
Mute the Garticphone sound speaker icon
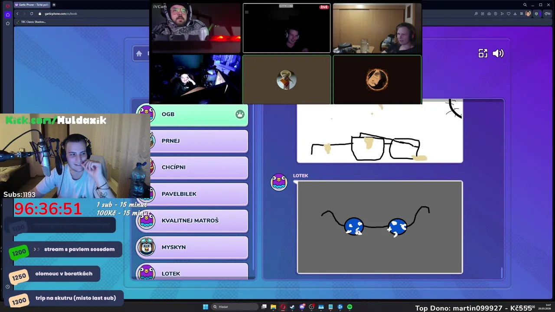498,53
